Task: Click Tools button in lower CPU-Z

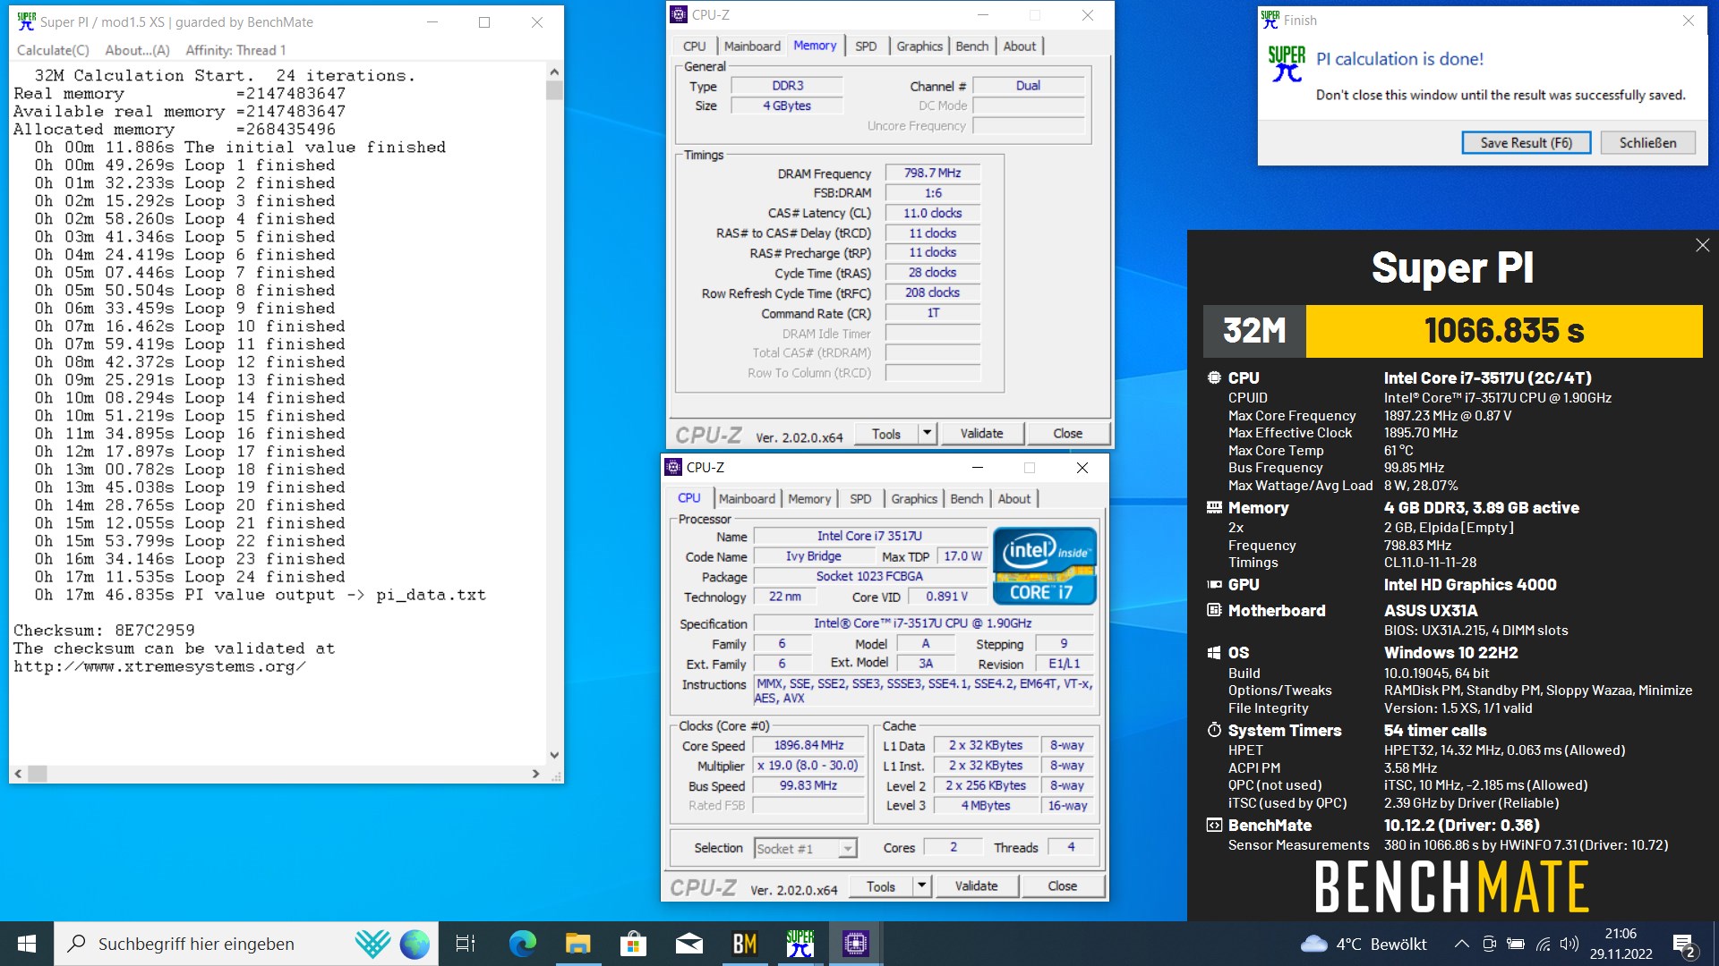Action: [x=881, y=886]
